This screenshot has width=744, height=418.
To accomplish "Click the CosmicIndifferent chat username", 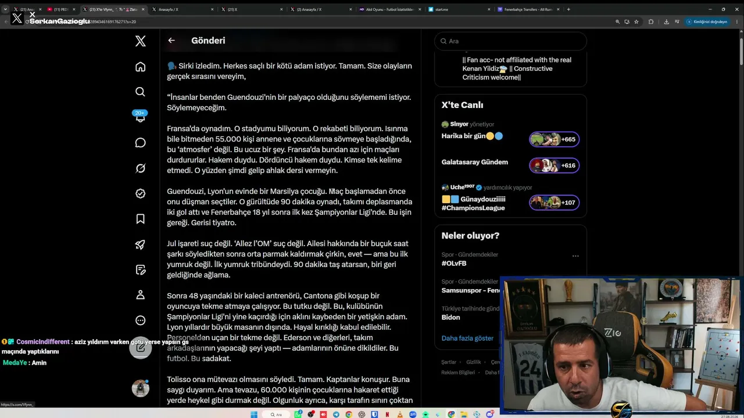I will point(43,342).
